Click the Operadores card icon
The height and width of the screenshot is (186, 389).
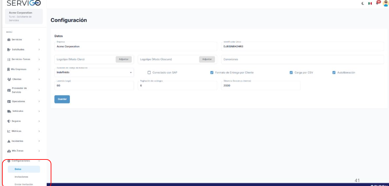[x=9, y=101]
